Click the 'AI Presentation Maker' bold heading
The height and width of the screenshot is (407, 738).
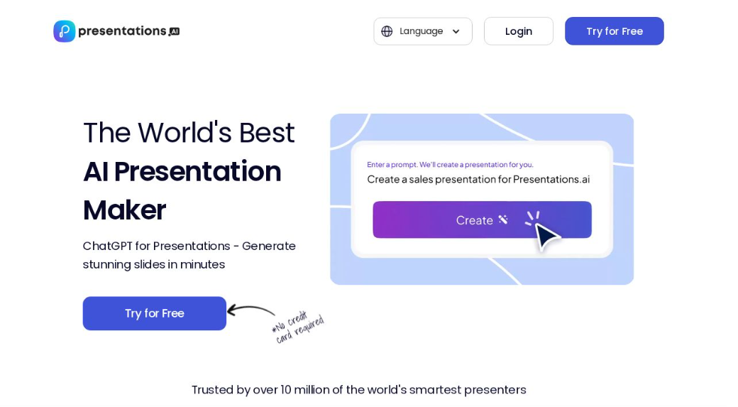point(182,190)
